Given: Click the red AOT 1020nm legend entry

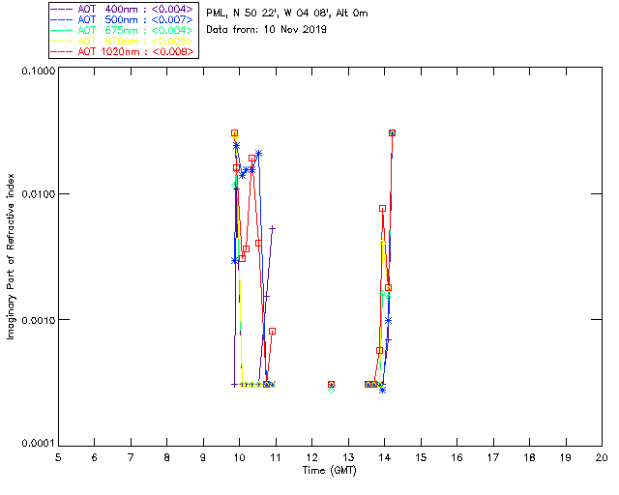Looking at the screenshot, I should tap(123, 51).
